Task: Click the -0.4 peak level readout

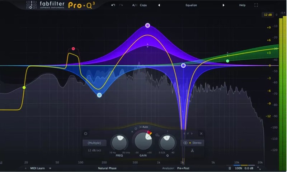Action: coord(283,13)
